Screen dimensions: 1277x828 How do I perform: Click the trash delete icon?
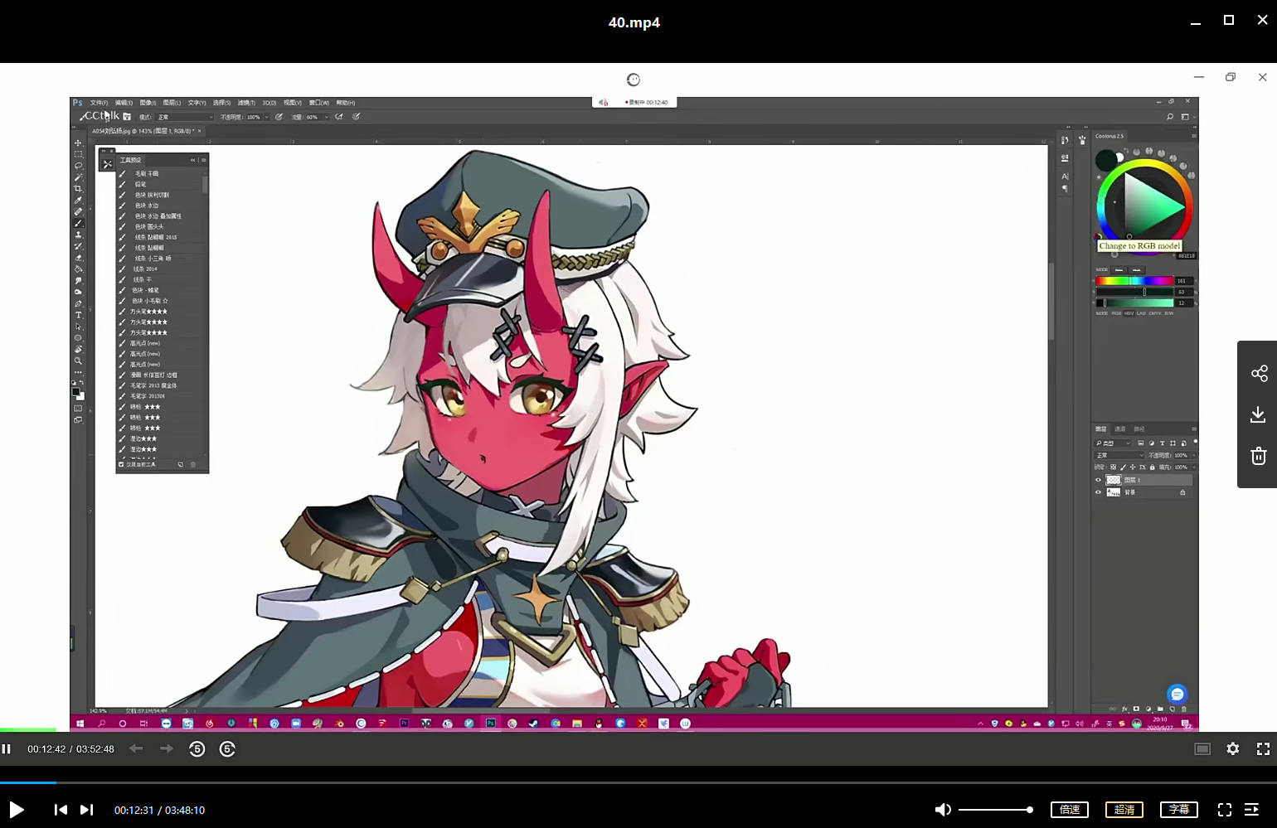pos(1258,456)
